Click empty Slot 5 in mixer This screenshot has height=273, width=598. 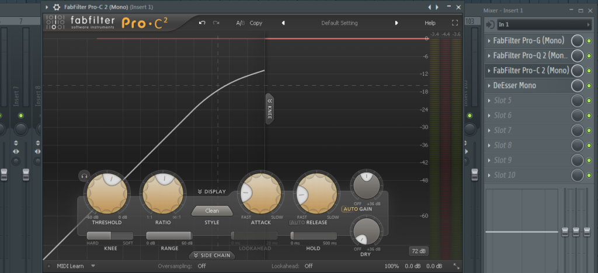pos(528,100)
